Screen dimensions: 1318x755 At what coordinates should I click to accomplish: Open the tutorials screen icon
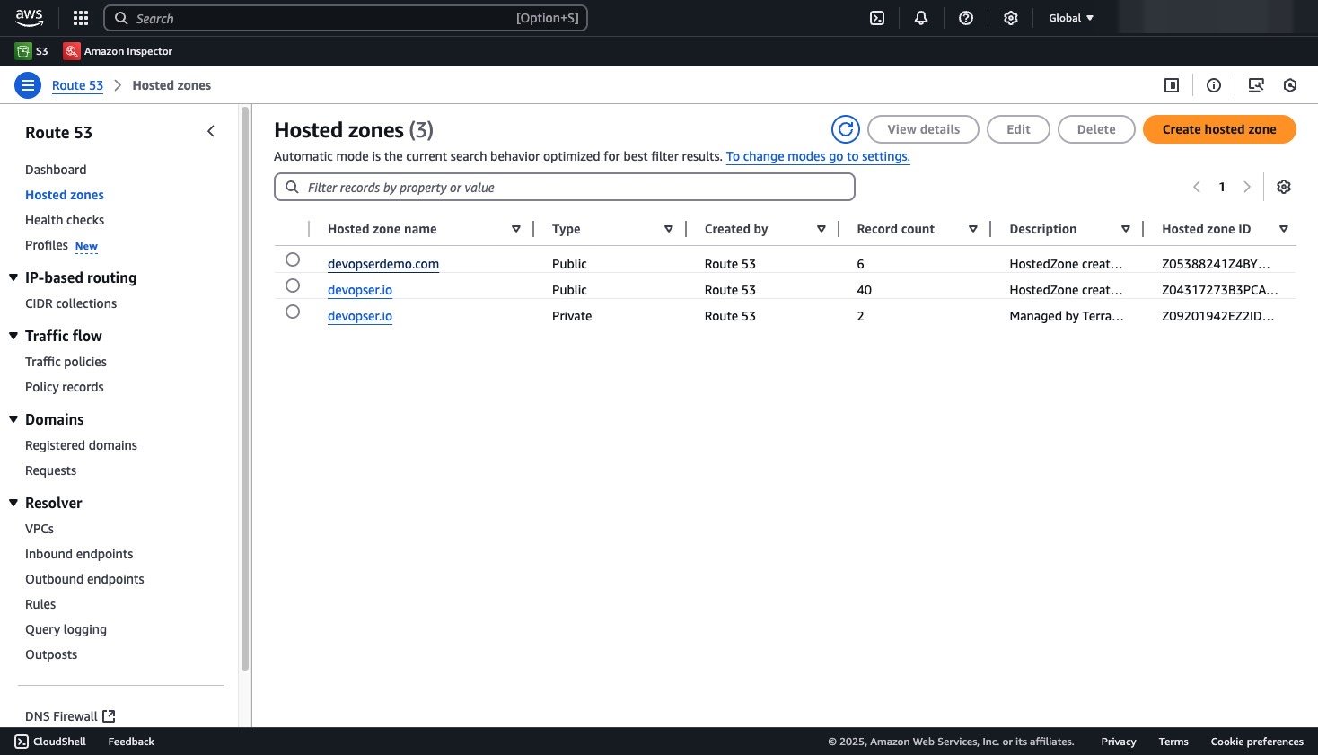pos(1256,85)
